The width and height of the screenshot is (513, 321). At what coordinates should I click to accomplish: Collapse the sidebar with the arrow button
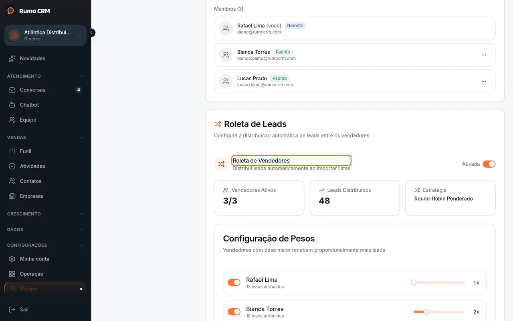coord(91,33)
